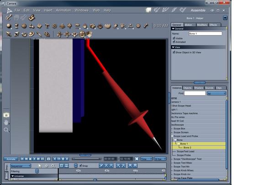Click the timeline scrubber slider
Viewport: 274px width, 185px height.
pos(87,159)
